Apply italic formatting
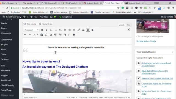The height and width of the screenshot is (99, 176). click(46, 30)
